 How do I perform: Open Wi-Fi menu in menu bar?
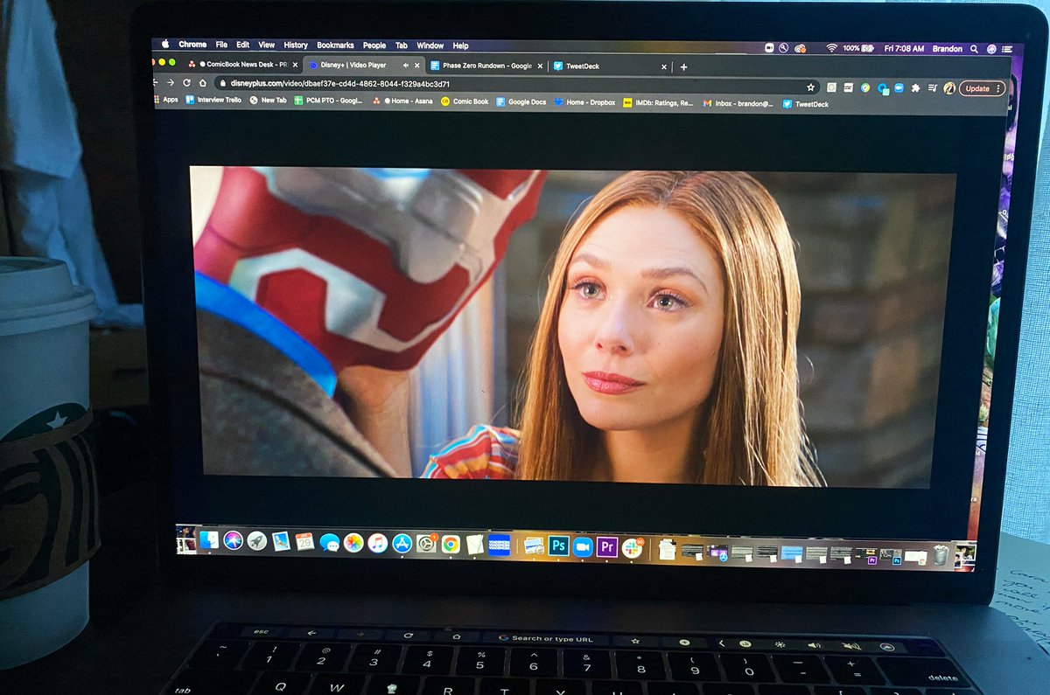[x=831, y=48]
